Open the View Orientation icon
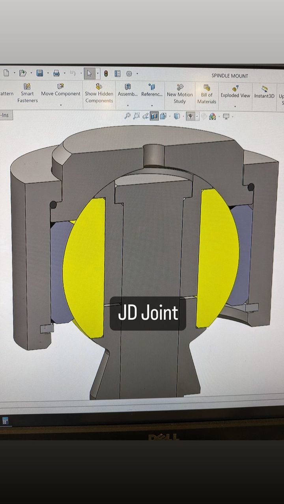 (x=163, y=116)
